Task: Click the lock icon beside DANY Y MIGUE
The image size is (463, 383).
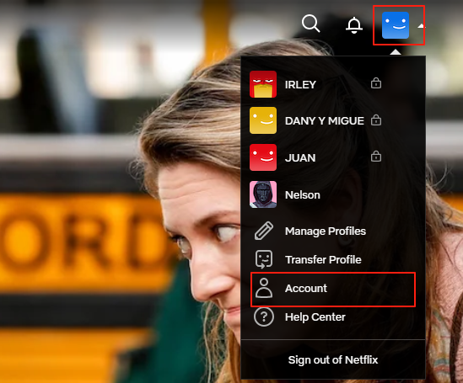Action: 376,120
